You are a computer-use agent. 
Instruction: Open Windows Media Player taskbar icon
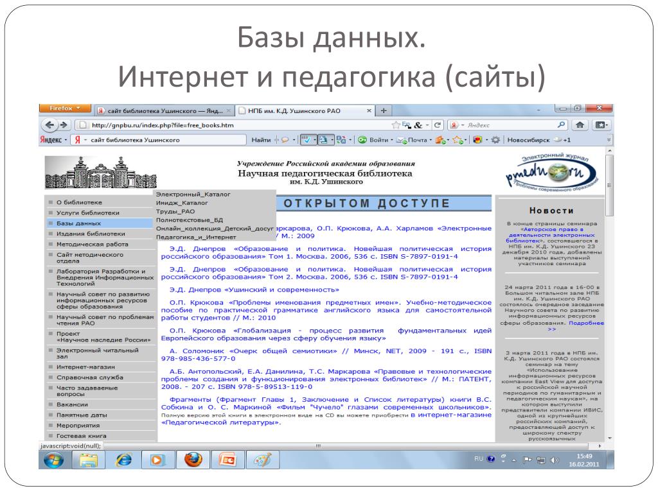click(157, 460)
